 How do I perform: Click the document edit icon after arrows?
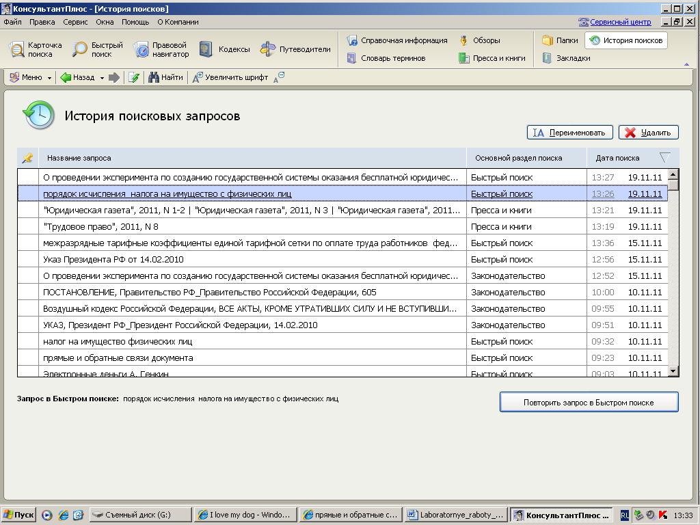(133, 78)
